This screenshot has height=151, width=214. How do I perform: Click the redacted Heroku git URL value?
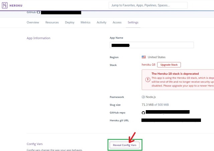pos(171,120)
